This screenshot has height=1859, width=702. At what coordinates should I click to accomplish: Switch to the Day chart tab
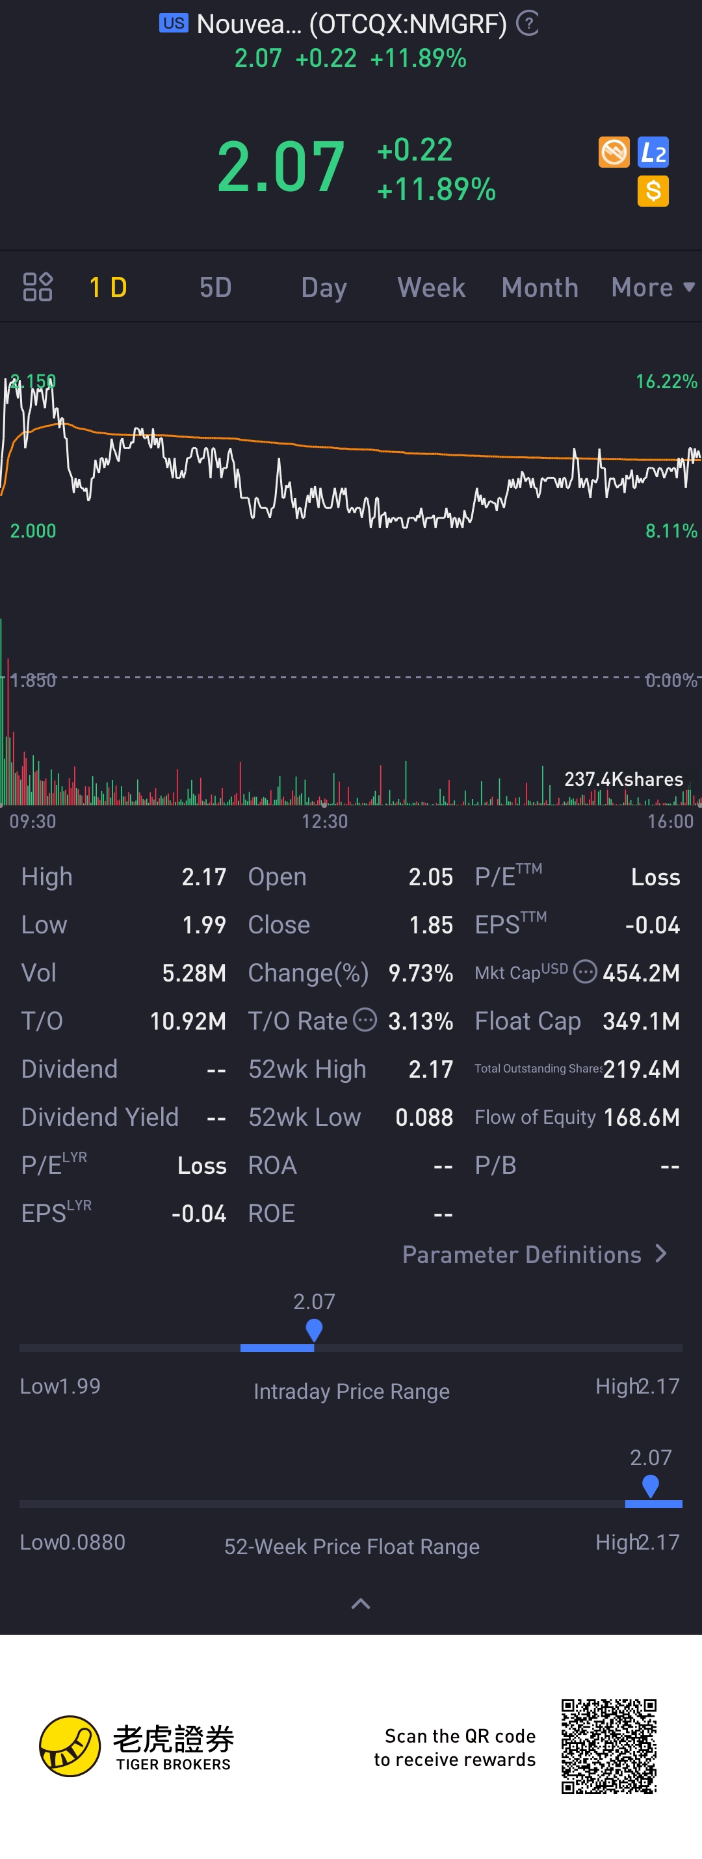coord(324,287)
